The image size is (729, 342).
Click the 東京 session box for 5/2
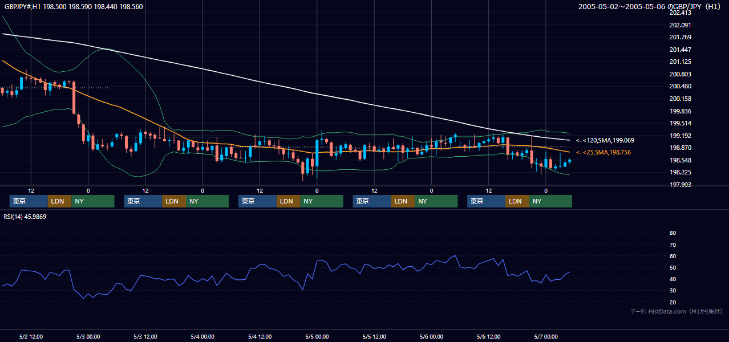point(29,201)
